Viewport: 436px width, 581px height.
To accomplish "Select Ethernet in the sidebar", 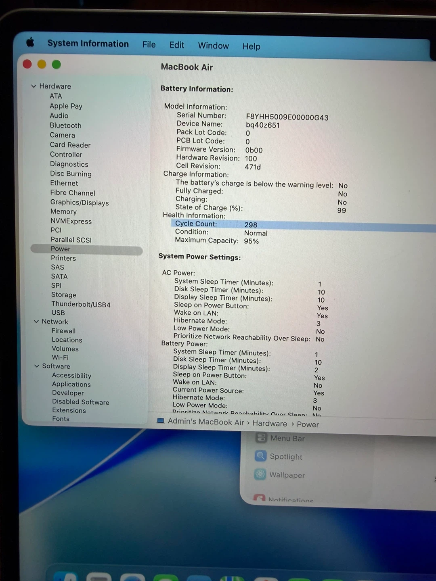I will tap(64, 183).
